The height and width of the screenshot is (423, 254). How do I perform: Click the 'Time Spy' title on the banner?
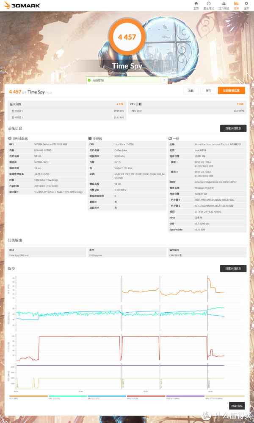tap(127, 66)
